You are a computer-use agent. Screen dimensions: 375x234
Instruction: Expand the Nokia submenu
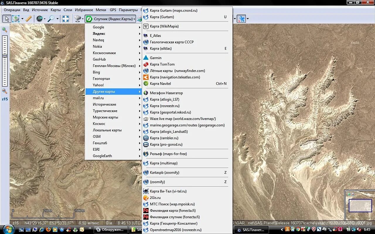click(x=113, y=47)
